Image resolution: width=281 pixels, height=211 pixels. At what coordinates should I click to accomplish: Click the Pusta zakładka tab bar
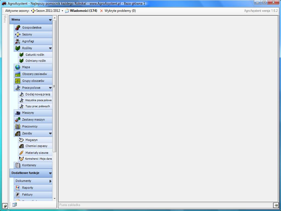[x=165, y=205]
